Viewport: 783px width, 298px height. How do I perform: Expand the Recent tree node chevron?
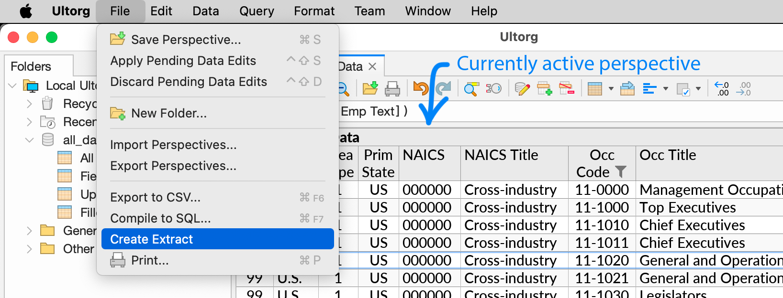click(x=29, y=122)
